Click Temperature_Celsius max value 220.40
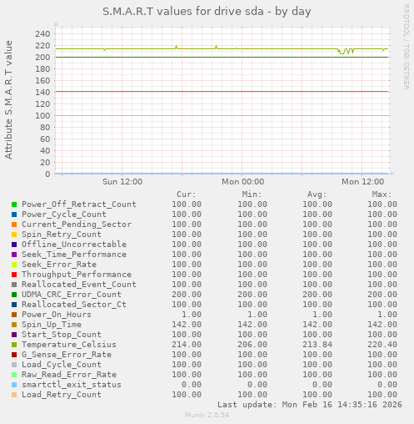 coord(382,345)
